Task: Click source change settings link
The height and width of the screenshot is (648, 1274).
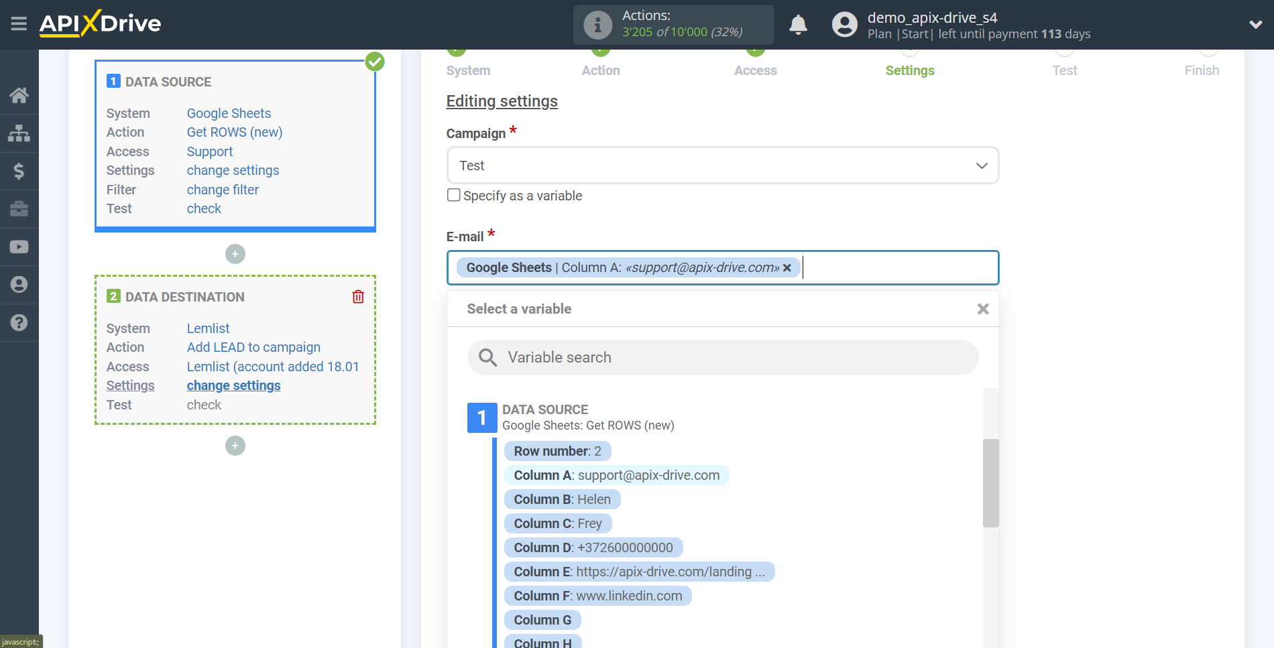Action: pyautogui.click(x=233, y=170)
